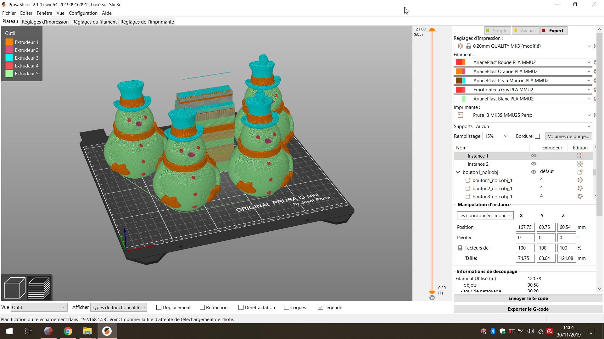
Task: Open the Supports dropdown
Action: [534, 126]
